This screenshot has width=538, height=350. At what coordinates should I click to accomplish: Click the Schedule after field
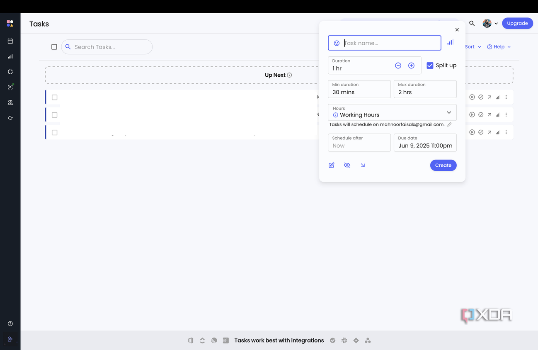[x=359, y=142]
